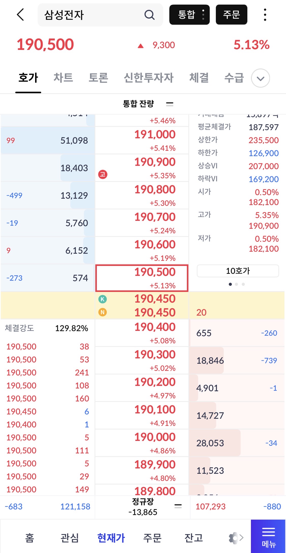Toggle the 정규장 session switch
Viewport: 286px width, 553px height.
click(x=178, y=506)
